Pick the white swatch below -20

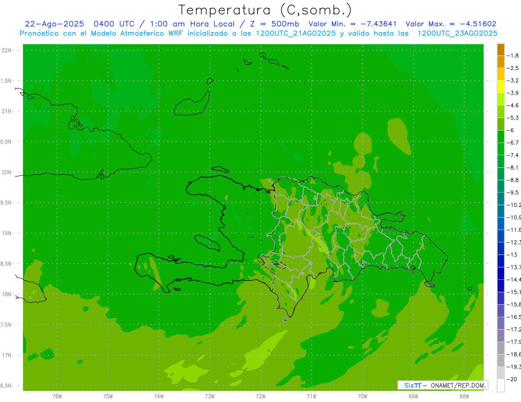pyautogui.click(x=501, y=385)
